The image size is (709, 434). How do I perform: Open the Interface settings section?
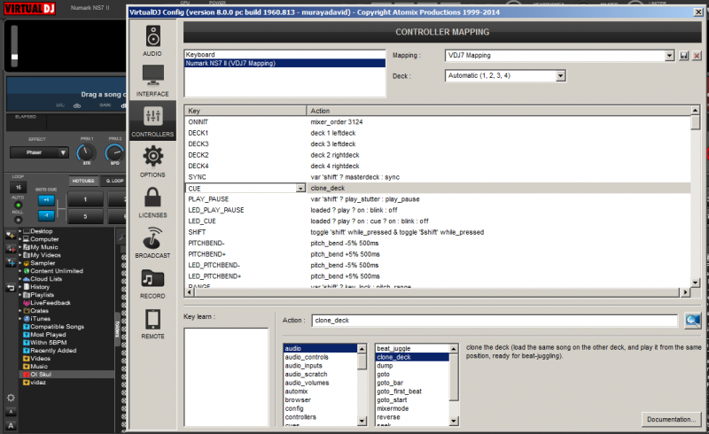152,81
